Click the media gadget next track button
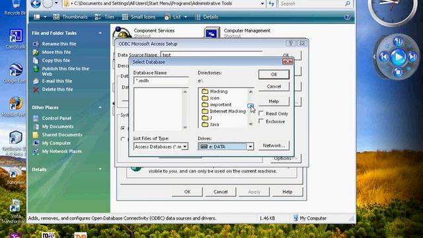 tap(412, 57)
